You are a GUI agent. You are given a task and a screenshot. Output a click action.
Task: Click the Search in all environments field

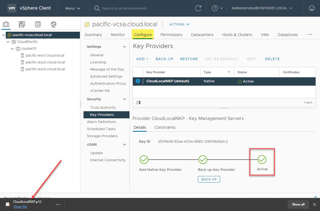click(x=124, y=8)
